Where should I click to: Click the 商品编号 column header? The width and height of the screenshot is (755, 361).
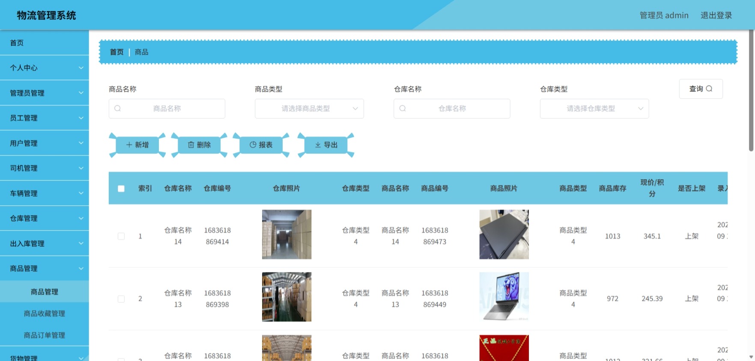coord(435,189)
